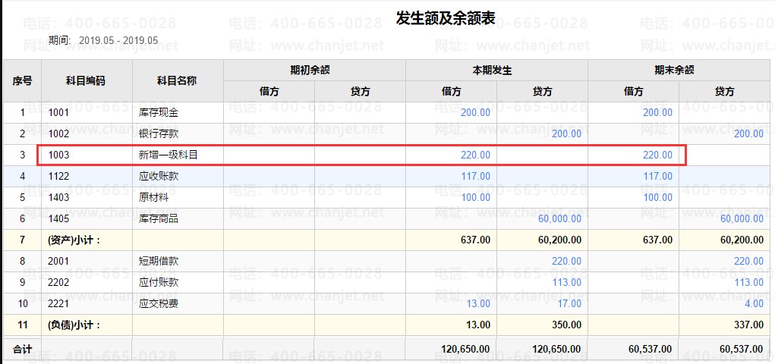Click 应付账款 current-period credit amount 113.00
Image resolution: width=775 pixels, height=364 pixels.
[566, 282]
